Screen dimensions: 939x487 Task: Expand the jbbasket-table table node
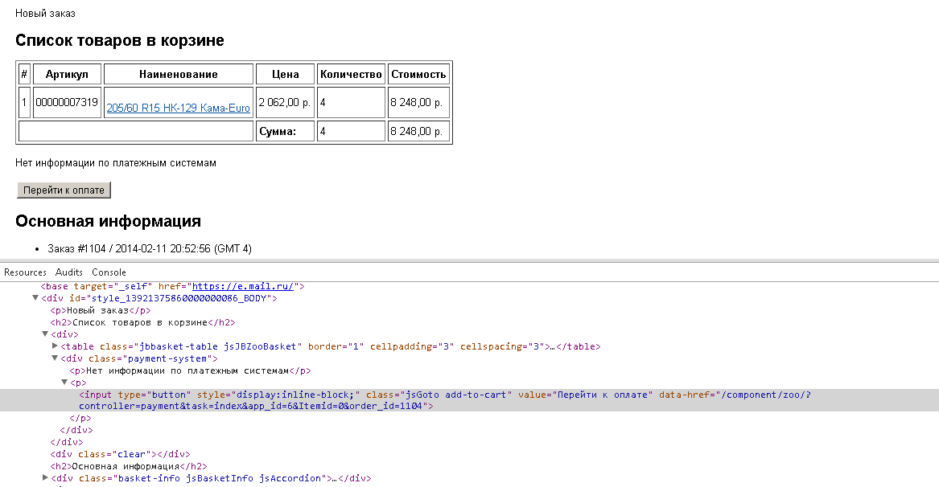(x=55, y=346)
